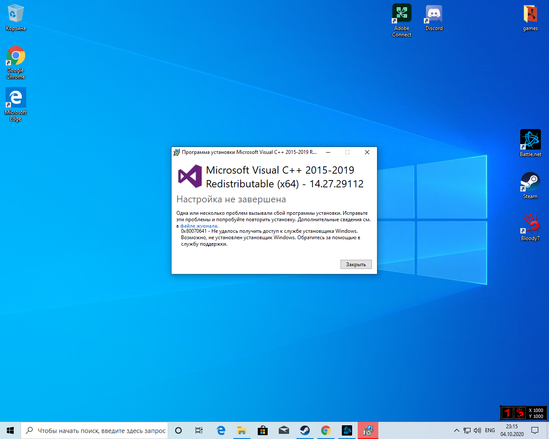Select the Battle.net desktop shortcut
549x439 pixels.
531,143
